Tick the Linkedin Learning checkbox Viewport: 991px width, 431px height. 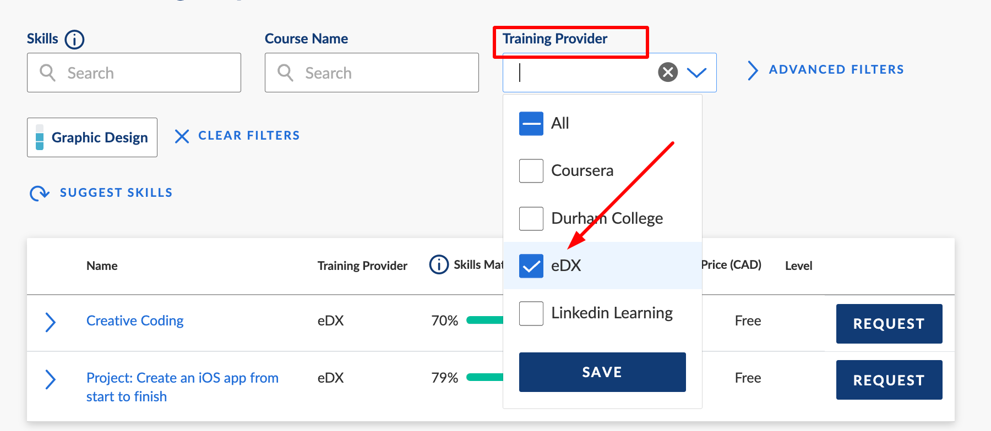(x=531, y=313)
